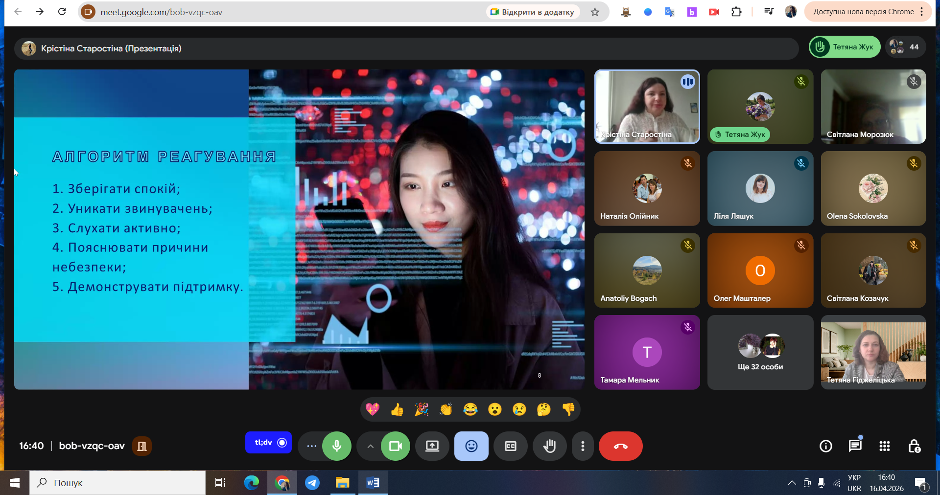Click the red leave call button
The height and width of the screenshot is (495, 940).
[620, 446]
